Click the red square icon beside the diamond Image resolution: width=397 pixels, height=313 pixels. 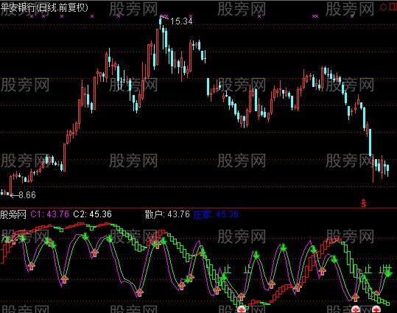coord(393,7)
